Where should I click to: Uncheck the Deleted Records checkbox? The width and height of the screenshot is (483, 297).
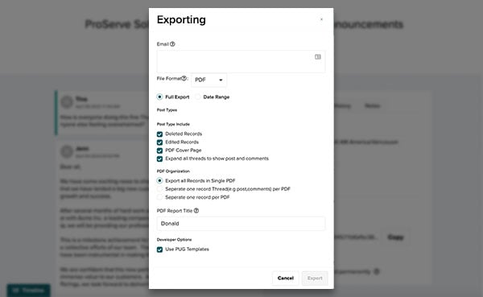tap(159, 134)
